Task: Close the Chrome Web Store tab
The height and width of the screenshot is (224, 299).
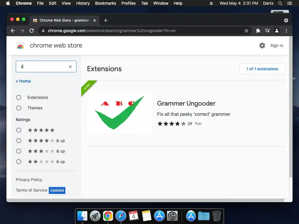Action: click(95, 20)
